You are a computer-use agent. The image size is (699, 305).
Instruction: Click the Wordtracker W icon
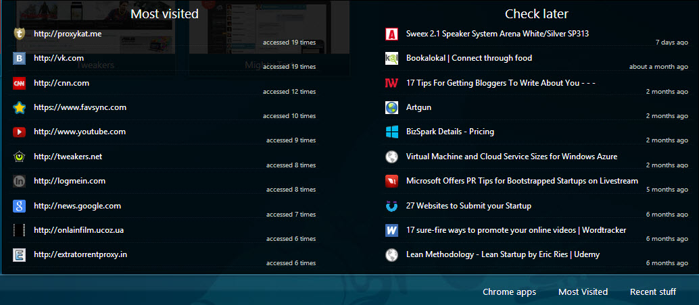tap(391, 231)
